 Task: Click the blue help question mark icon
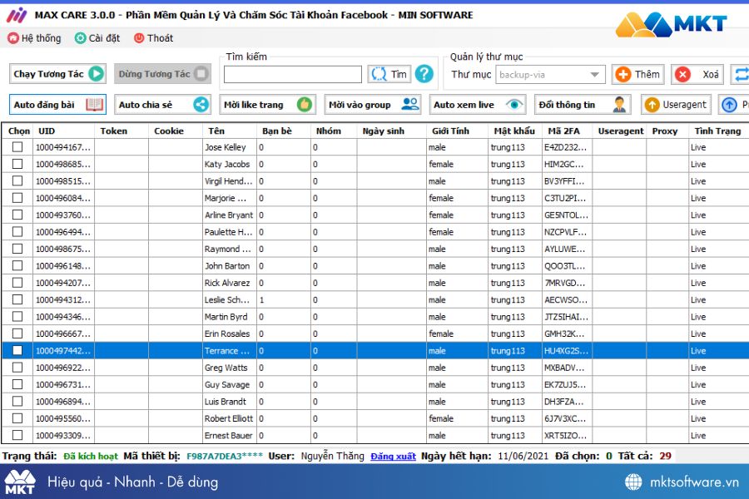(x=424, y=74)
